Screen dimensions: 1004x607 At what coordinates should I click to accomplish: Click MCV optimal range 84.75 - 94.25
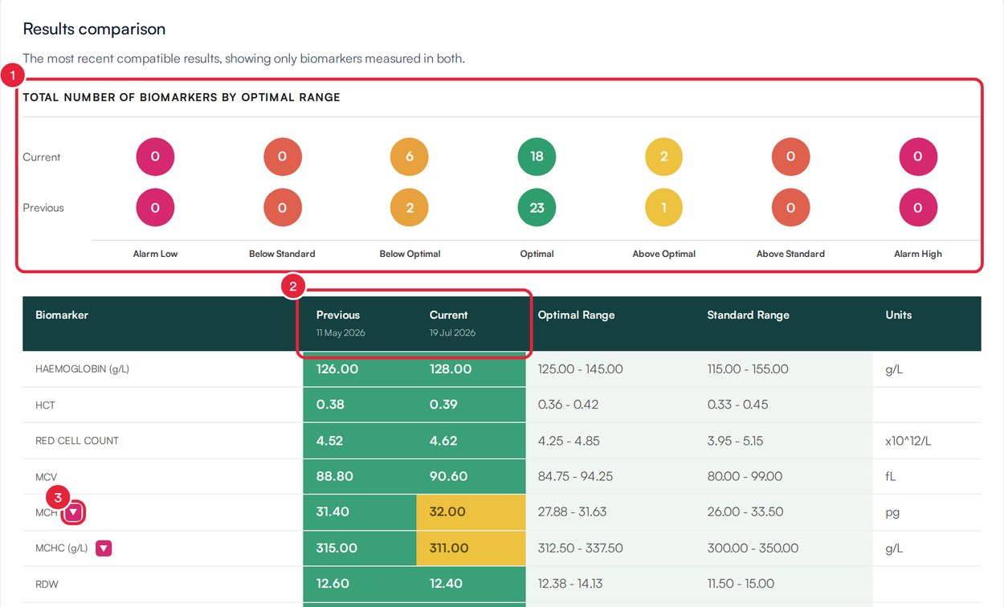pyautogui.click(x=574, y=476)
